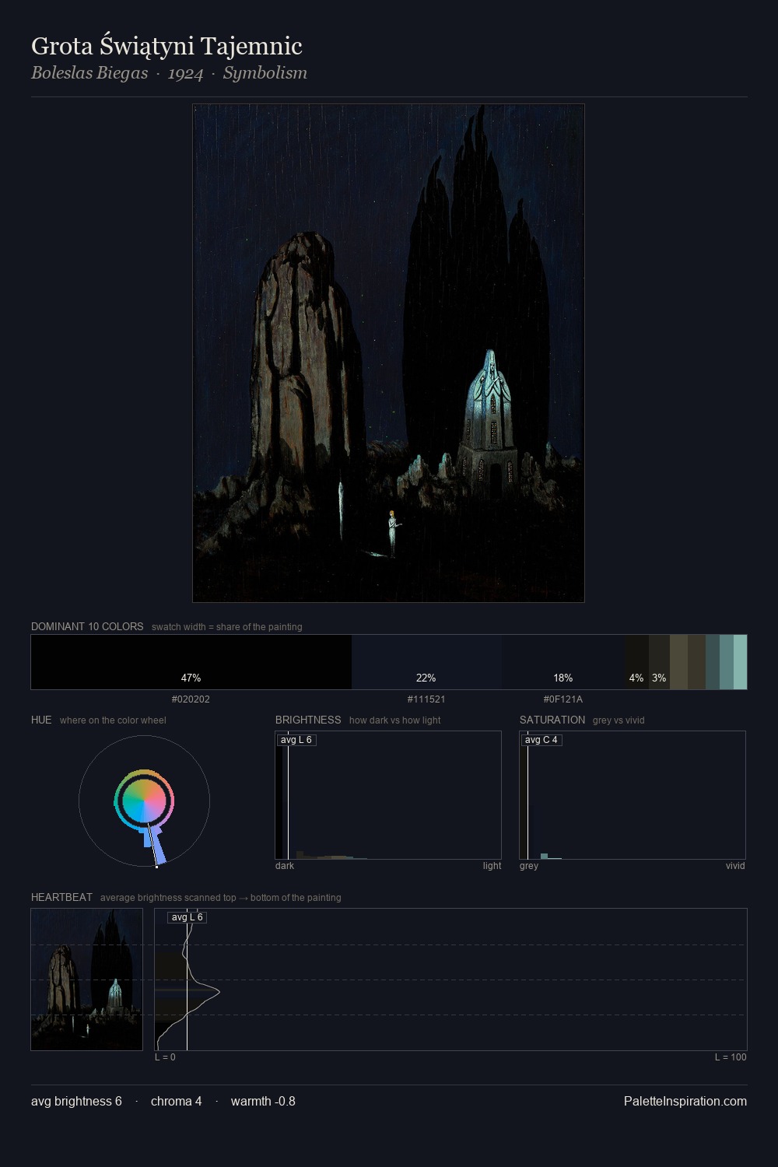
Task: Click the small heartbeat painting thumbnail
Action: pos(87,980)
